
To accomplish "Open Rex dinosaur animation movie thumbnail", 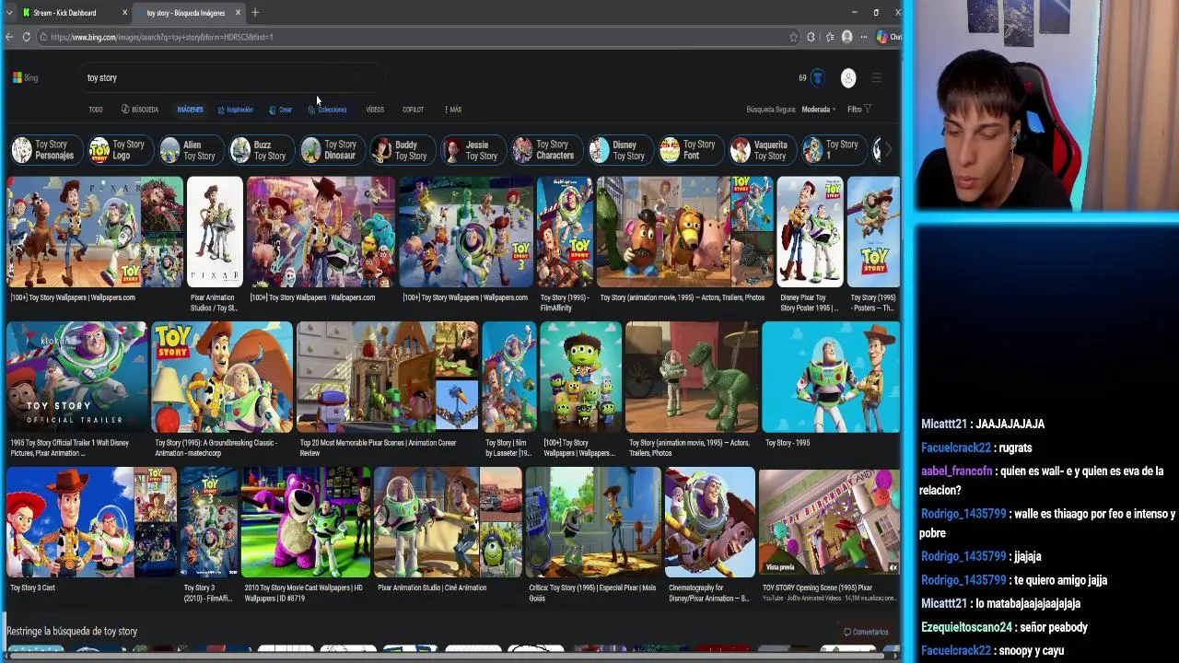I will click(692, 377).
